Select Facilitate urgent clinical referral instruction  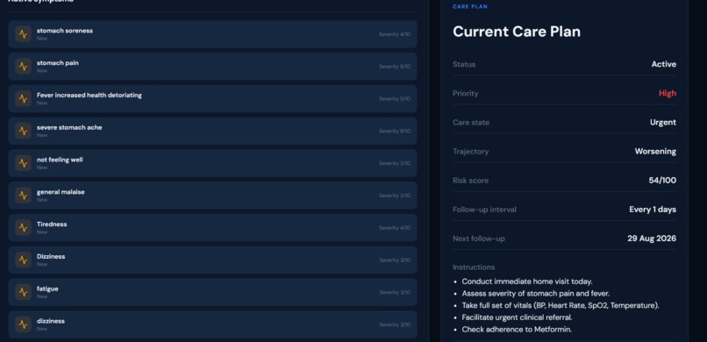coord(518,317)
